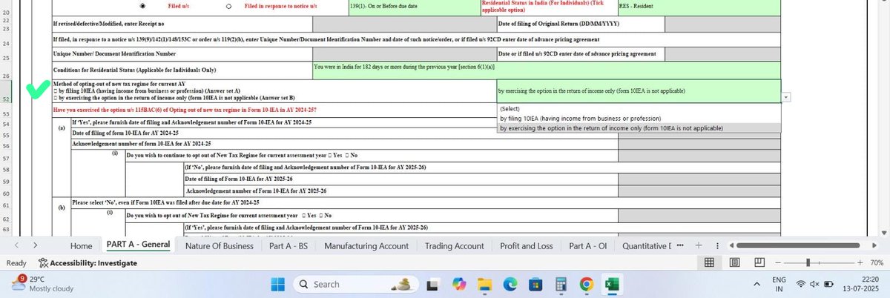890x298 pixels.
Task: Open Google Chrome from the taskbar
Action: [586, 285]
